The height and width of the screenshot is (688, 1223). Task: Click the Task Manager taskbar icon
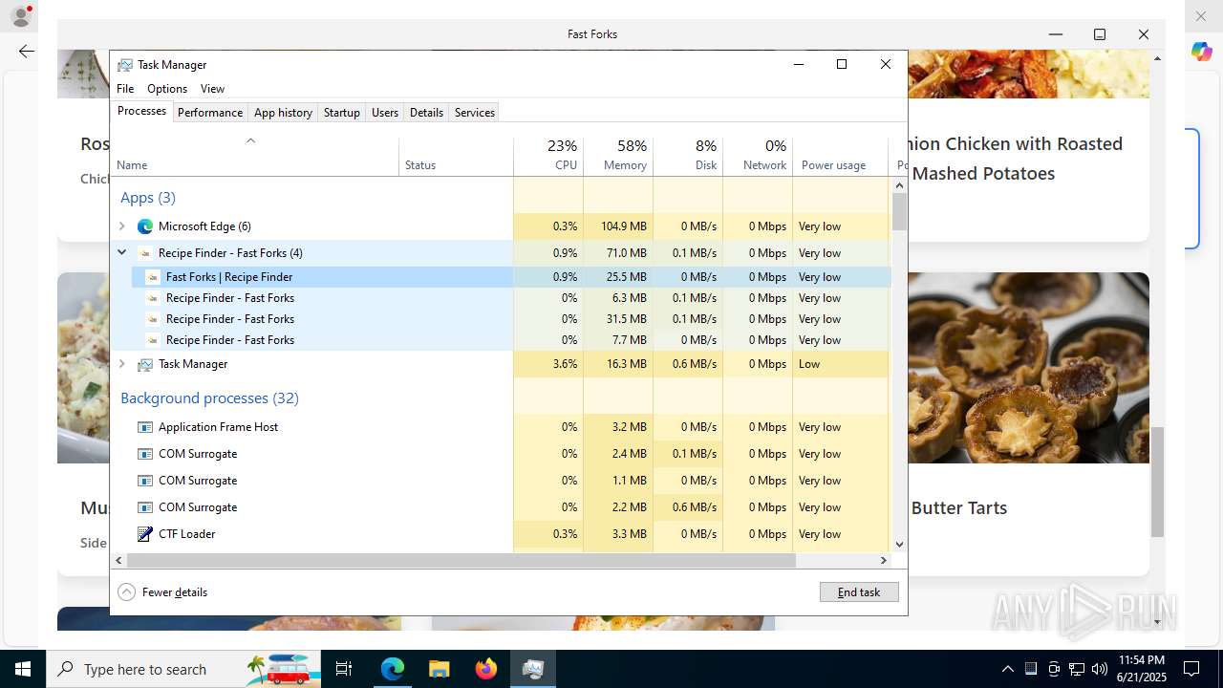pos(532,669)
